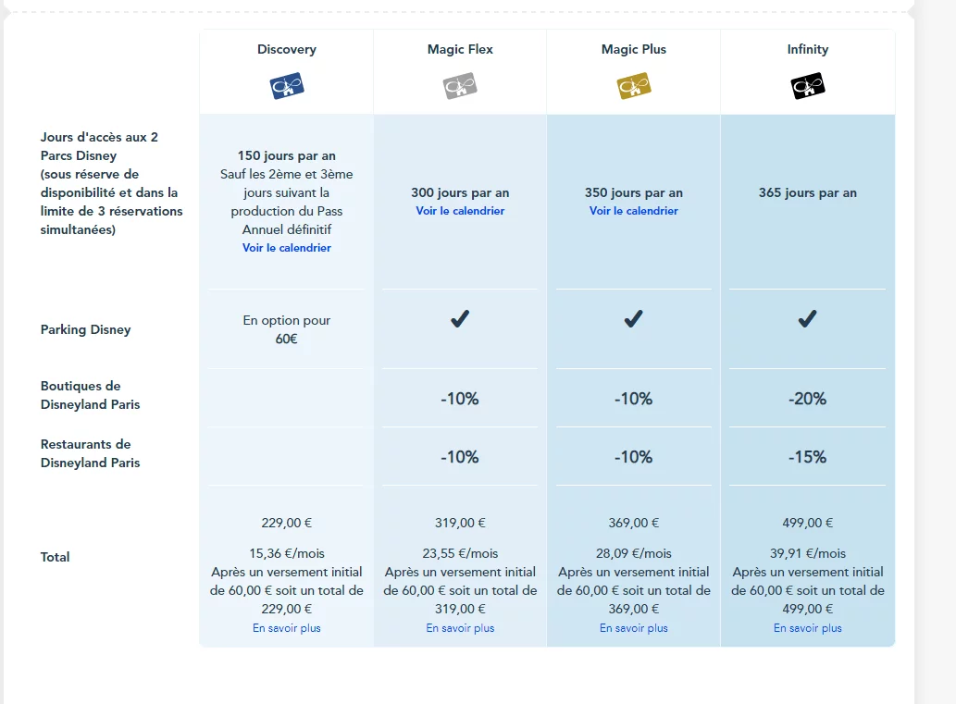Click the silver Magic Flex pass icon

[460, 85]
